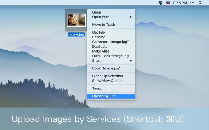The image size is (209, 130).
Task: Expand the Share submenu arrow
Action: click(131, 61)
